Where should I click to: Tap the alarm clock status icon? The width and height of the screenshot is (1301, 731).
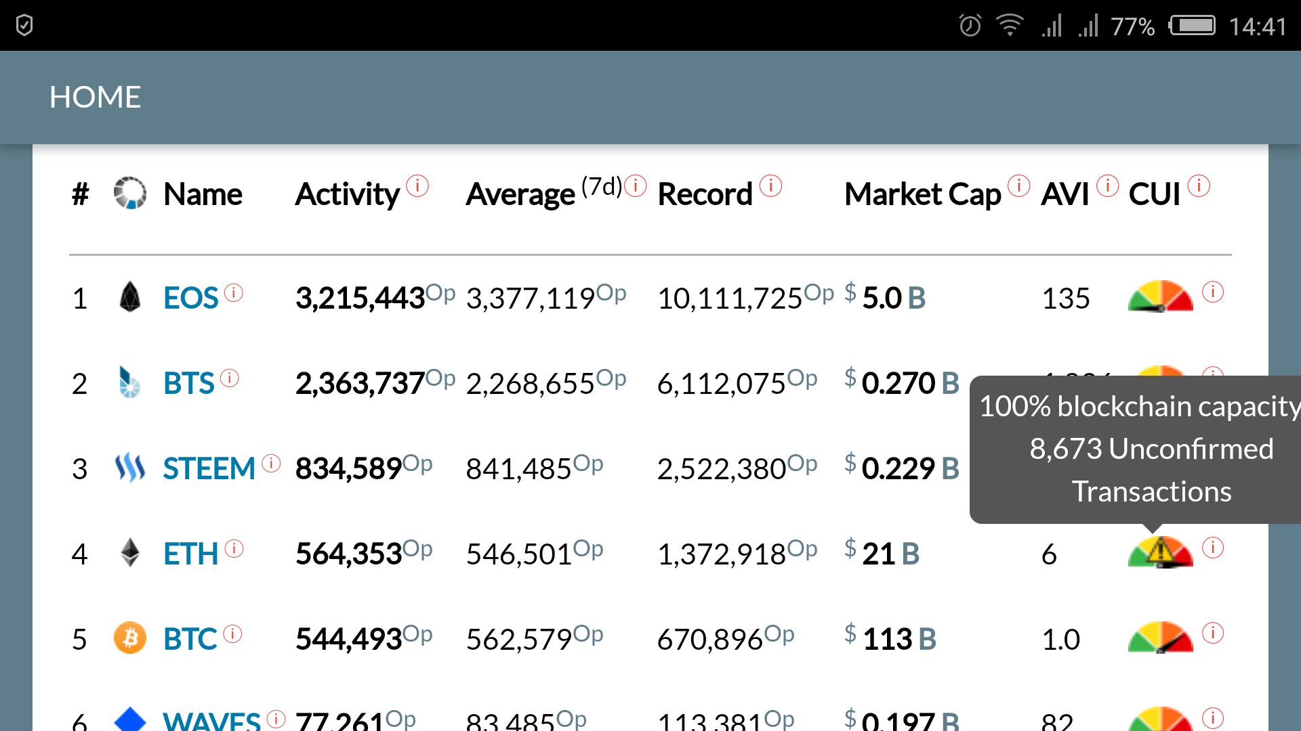[970, 26]
